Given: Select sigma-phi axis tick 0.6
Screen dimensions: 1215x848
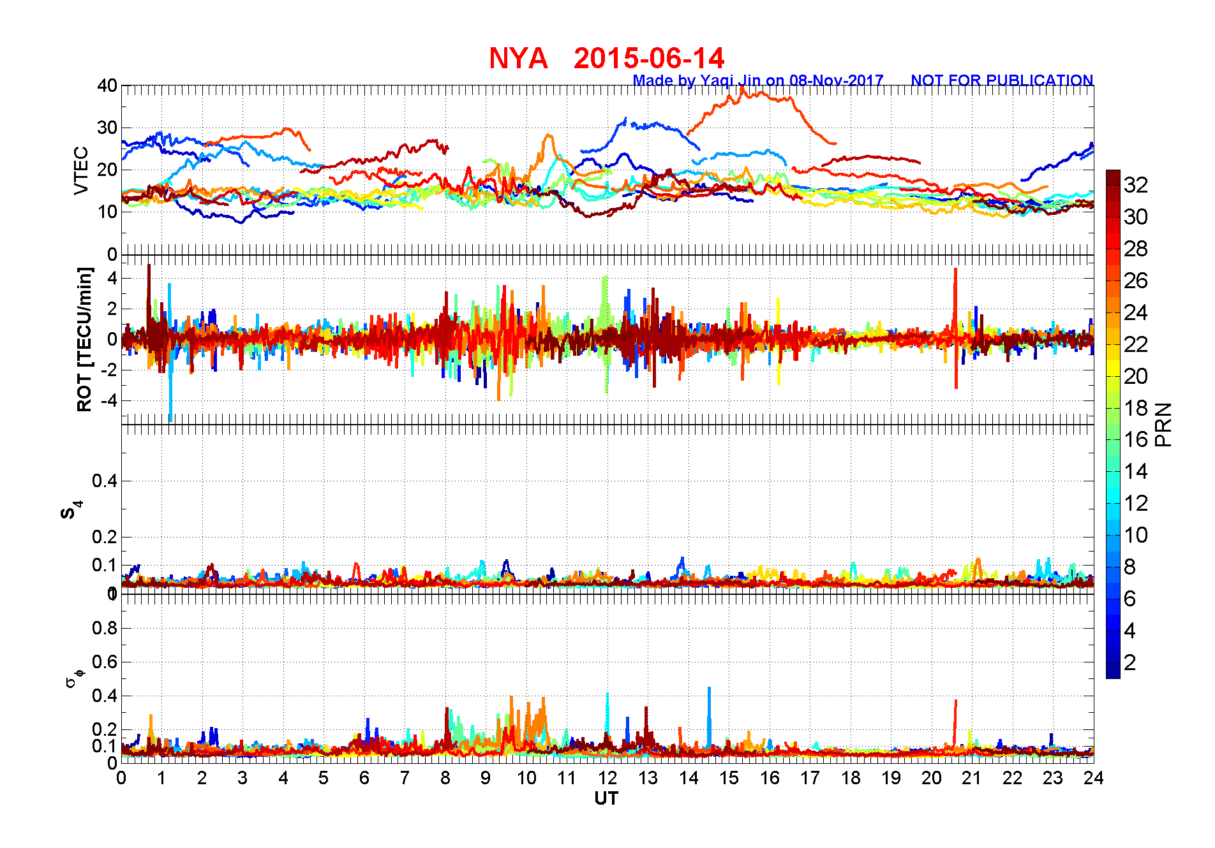Looking at the screenshot, I should point(105,662).
